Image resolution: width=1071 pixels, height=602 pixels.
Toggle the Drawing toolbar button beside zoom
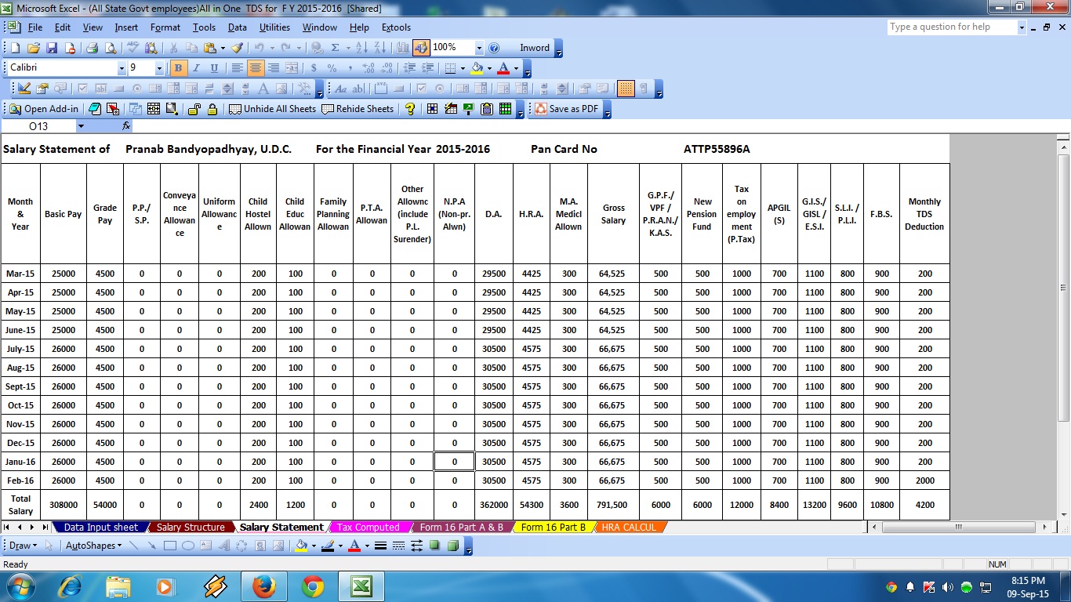click(x=422, y=48)
